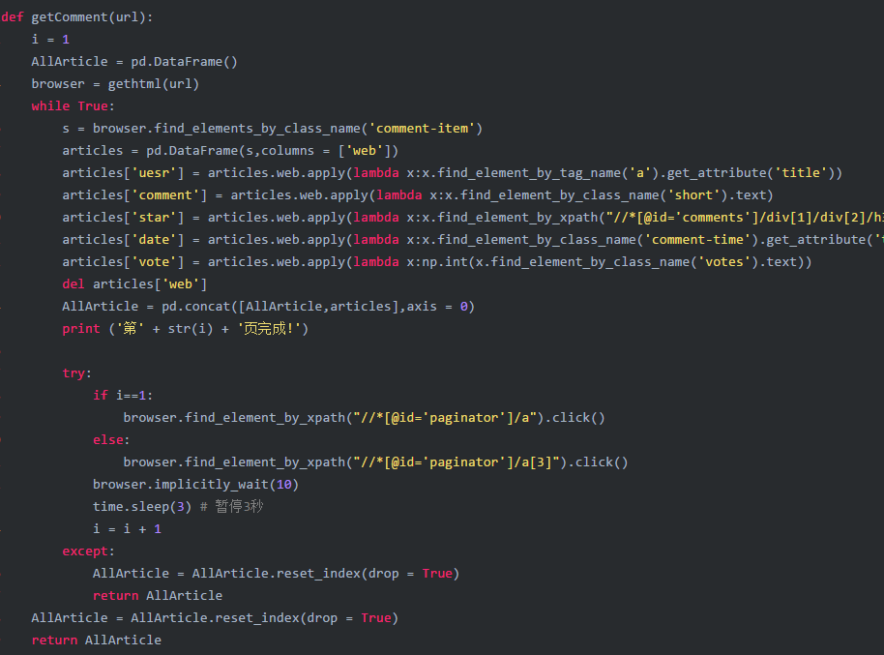This screenshot has width=884, height=655.
Task: Click the comment '# 暂停3秒'
Action: 232,507
